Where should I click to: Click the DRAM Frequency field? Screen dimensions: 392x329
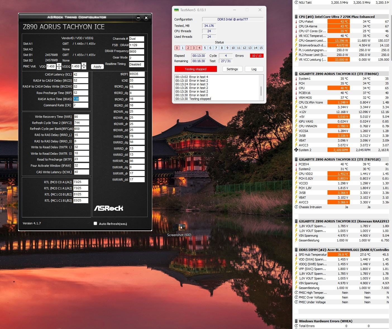(x=137, y=51)
